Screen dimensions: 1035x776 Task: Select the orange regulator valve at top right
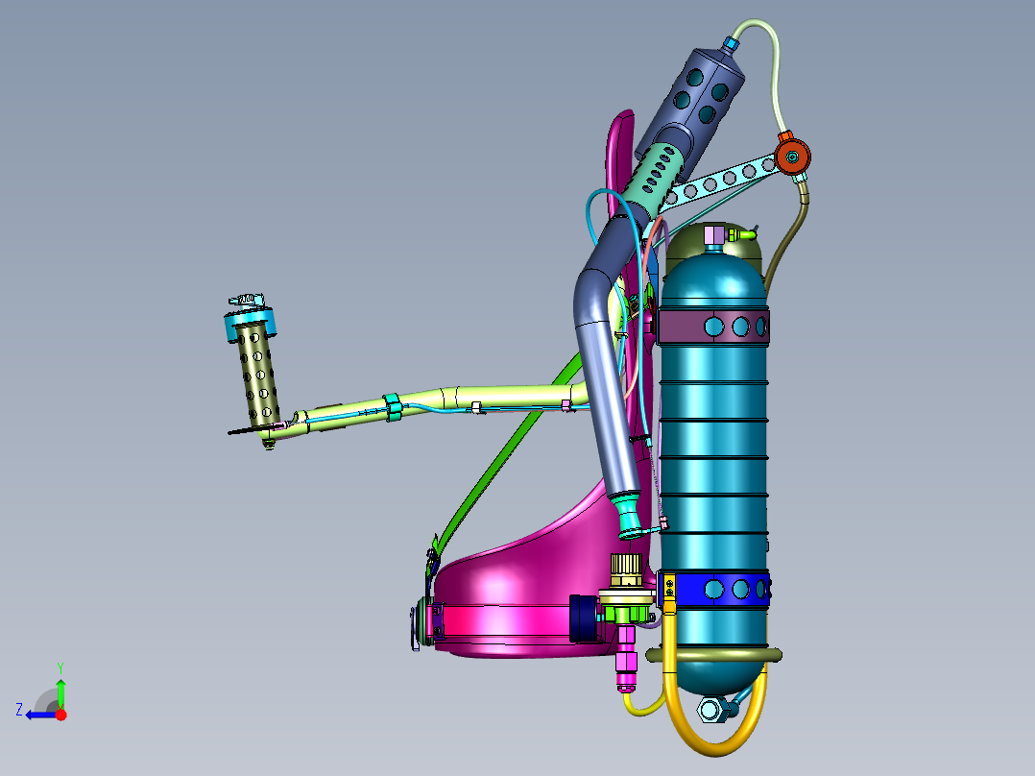tap(792, 156)
